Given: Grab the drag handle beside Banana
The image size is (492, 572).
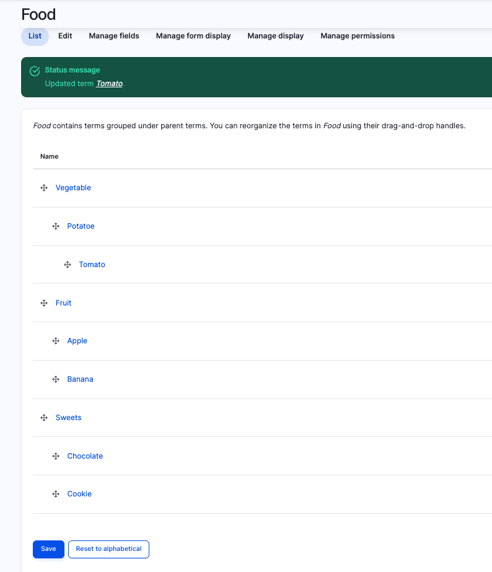Looking at the screenshot, I should tap(56, 379).
